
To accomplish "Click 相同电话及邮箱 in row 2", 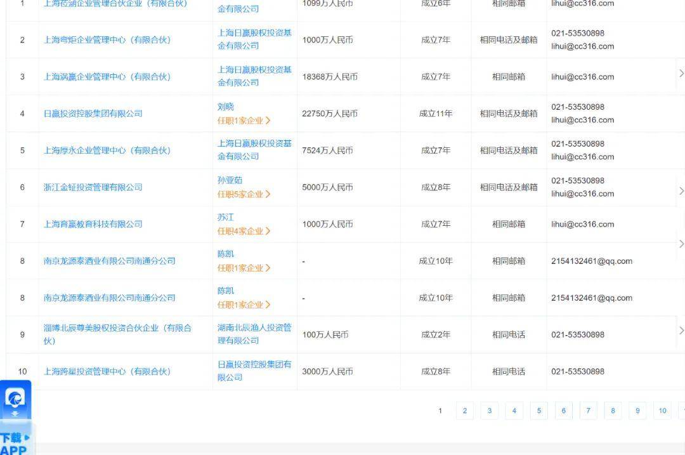I will click(509, 40).
